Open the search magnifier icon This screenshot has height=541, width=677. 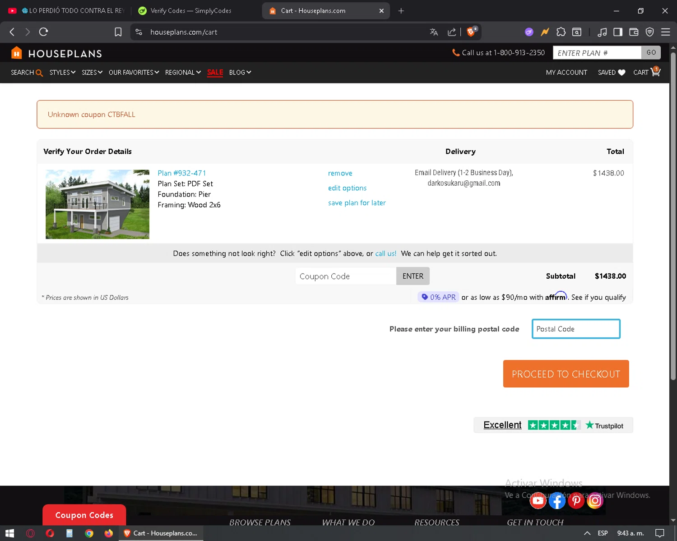(x=39, y=73)
